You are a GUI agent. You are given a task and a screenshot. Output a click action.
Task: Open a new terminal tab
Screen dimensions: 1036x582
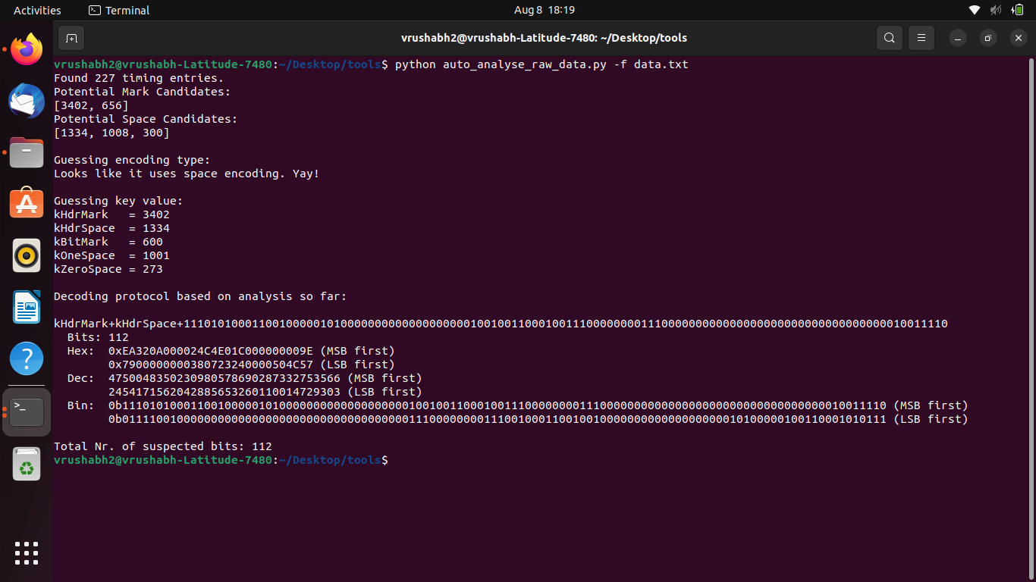tap(71, 37)
